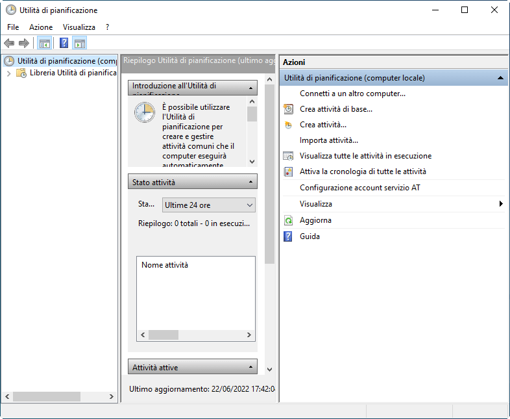Expand the Libreria Utilità di pianificazione node
Viewport: 510px width, 419px height.
[8, 73]
